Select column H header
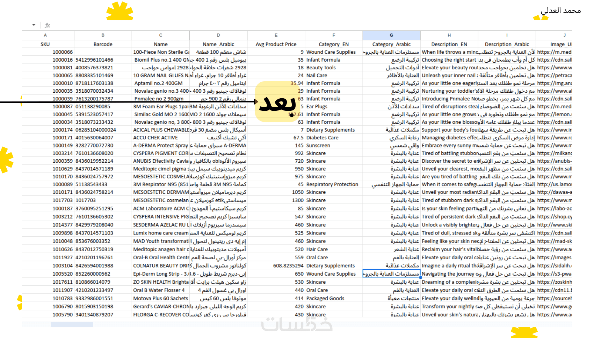Screen dimensions: 594x338 pos(449,35)
